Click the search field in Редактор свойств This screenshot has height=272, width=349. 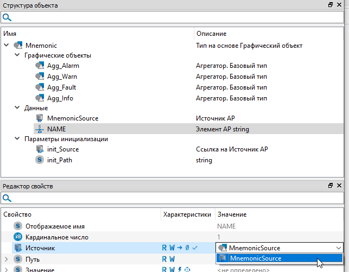pos(174,199)
